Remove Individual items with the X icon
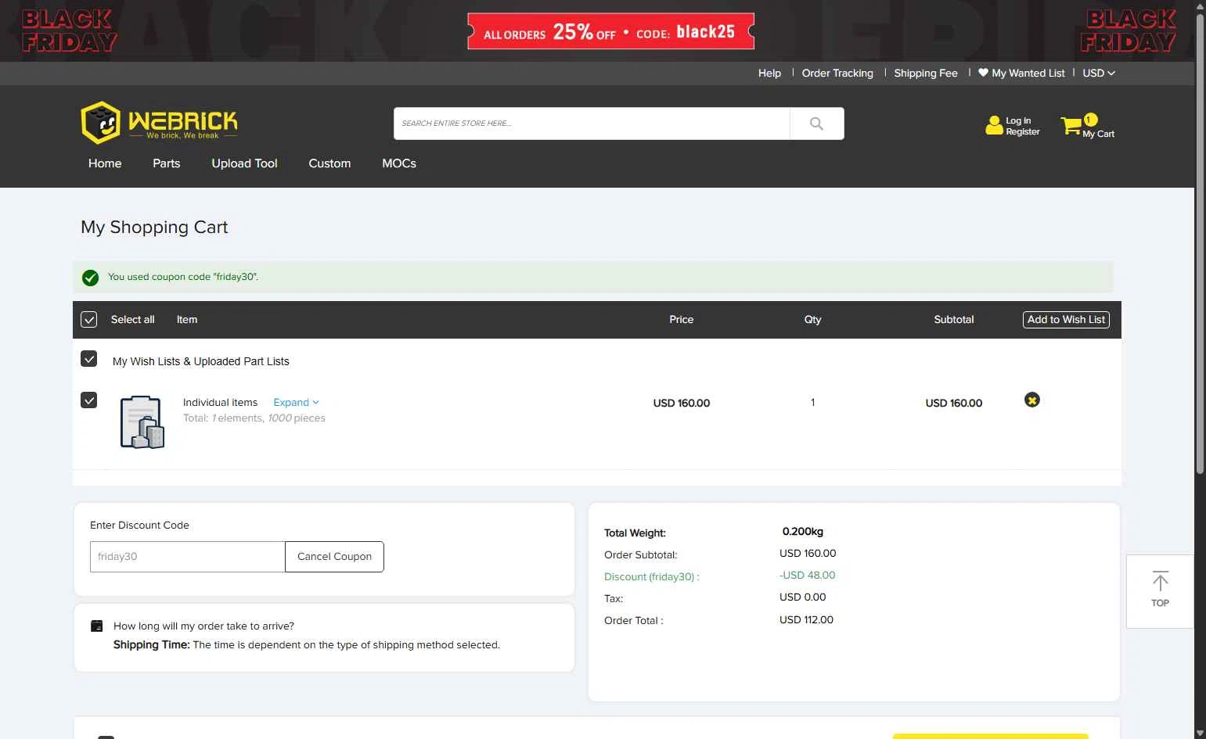 click(x=1032, y=400)
